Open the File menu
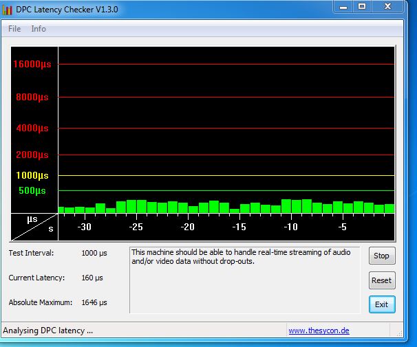Viewport: 417px width, 347px height. pos(14,29)
